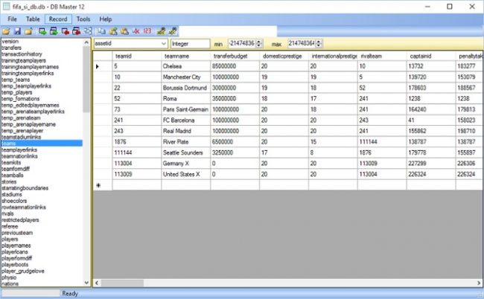This screenshot has height=299, width=484.
Task: Click the last toolbar icon on the right
Action: [173, 31]
